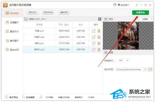The width and height of the screenshot is (155, 102).
Task: Select the 更改尺寸 sidebar tab
Action: pyautogui.click(x=12, y=32)
